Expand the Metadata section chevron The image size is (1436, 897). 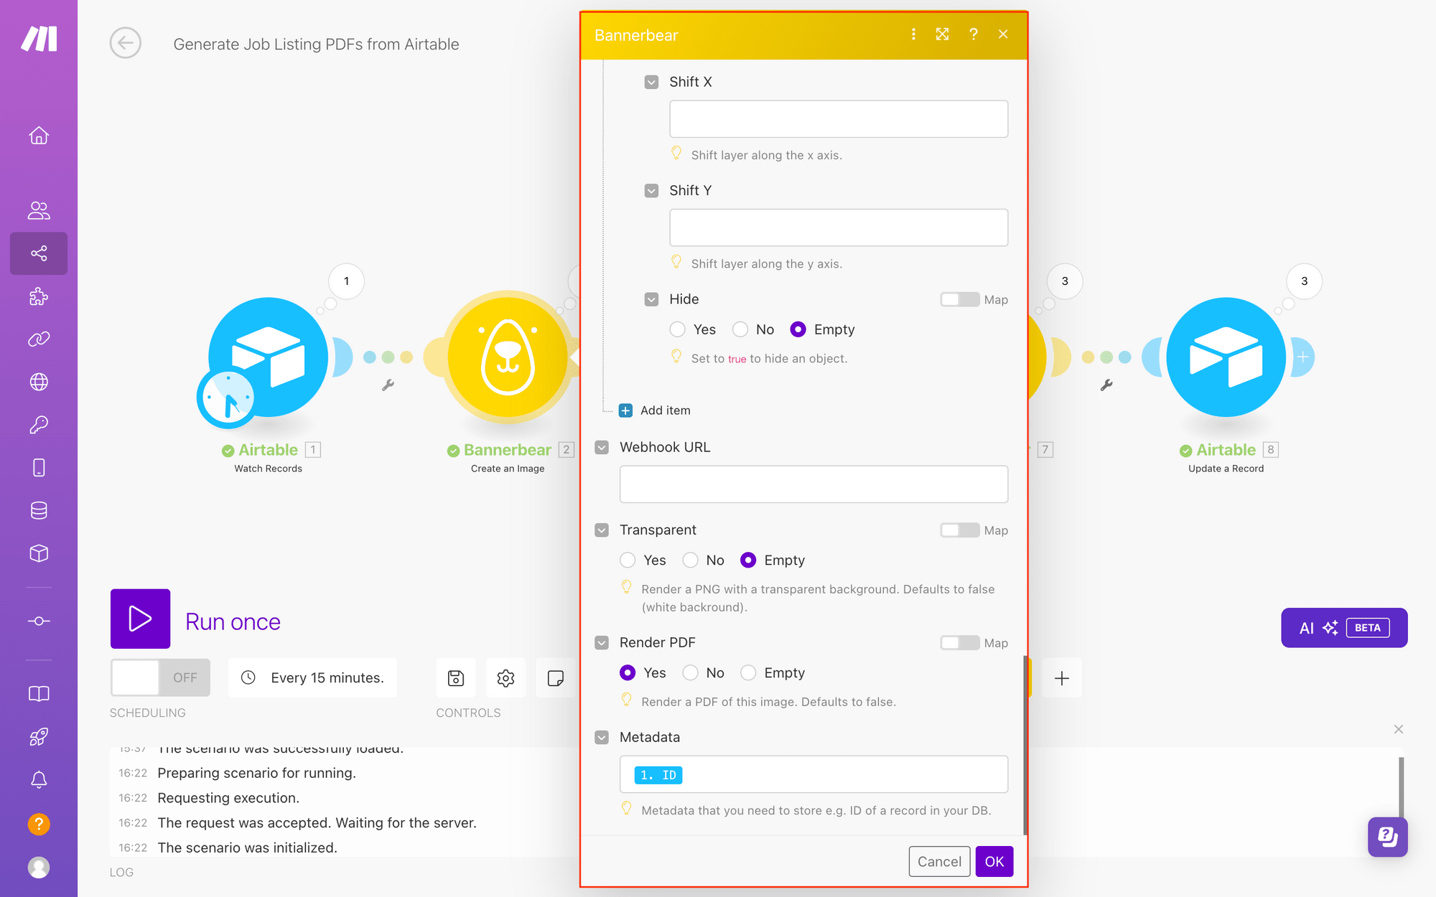602,738
